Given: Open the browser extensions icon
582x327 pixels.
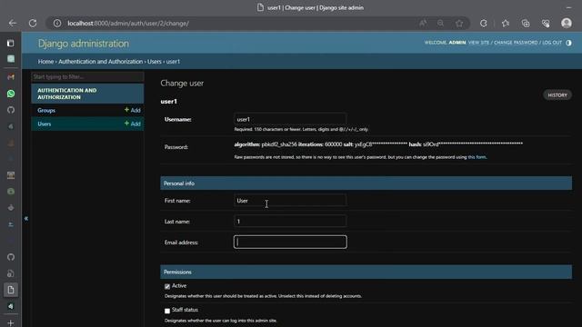Looking at the screenshot, I should pos(483,23).
